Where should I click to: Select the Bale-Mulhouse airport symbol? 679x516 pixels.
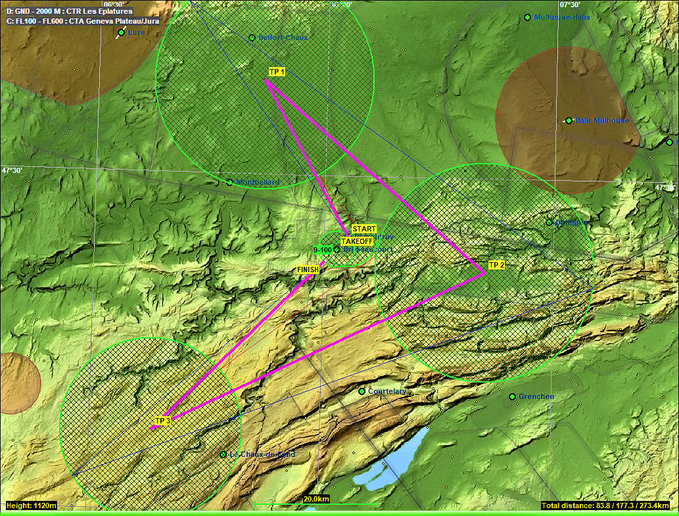(569, 120)
